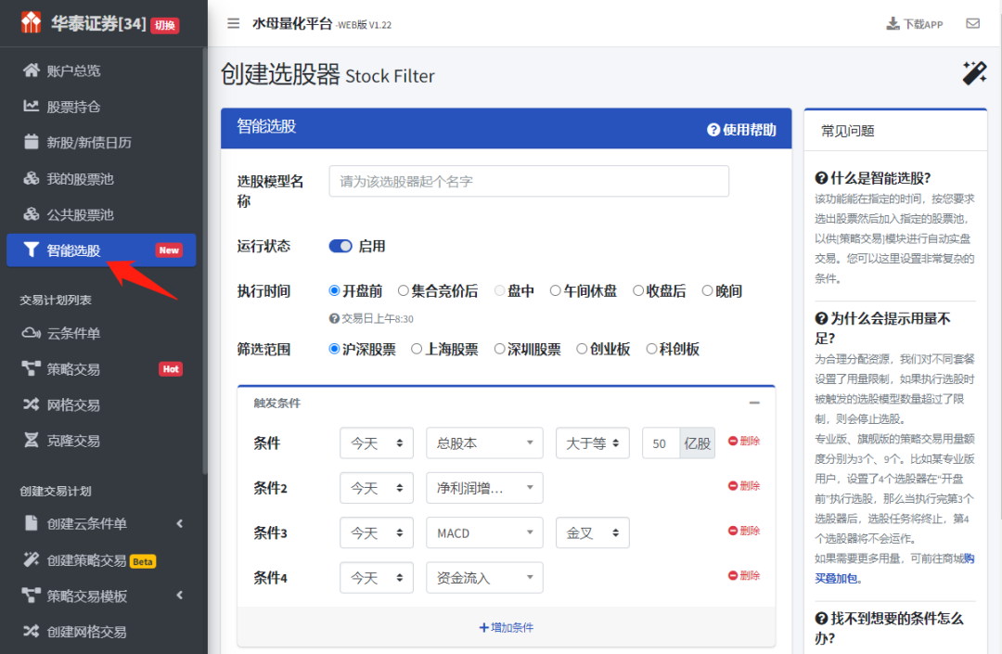
Task: Open 使用帮助 help icon
Action: click(x=713, y=130)
